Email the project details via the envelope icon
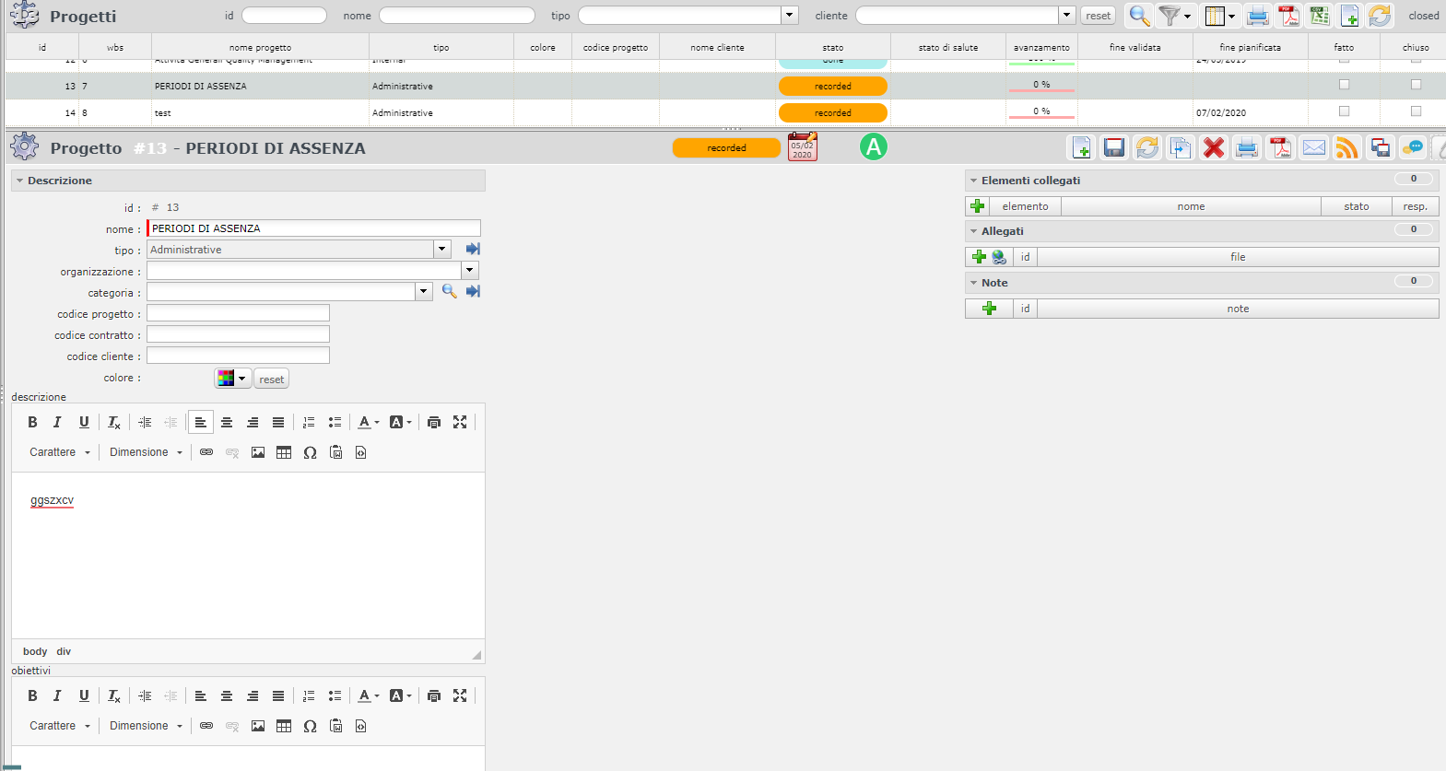 tap(1313, 147)
